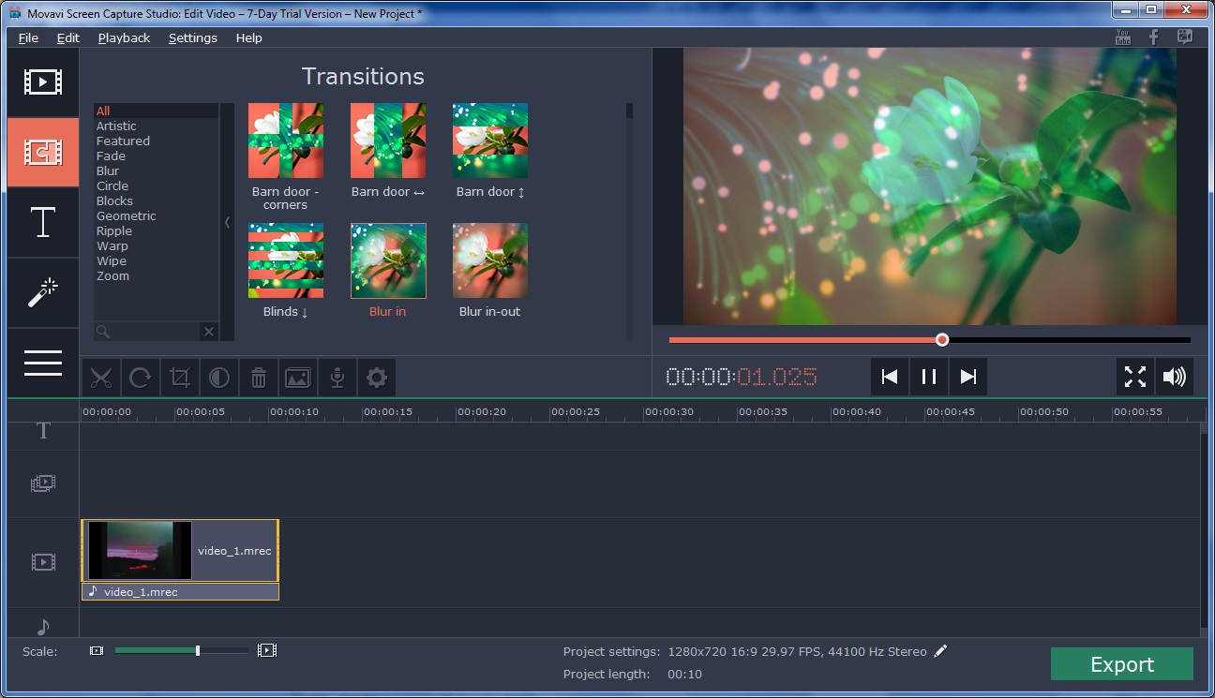Open the Titles tab with T icon in sidebar

43,222
